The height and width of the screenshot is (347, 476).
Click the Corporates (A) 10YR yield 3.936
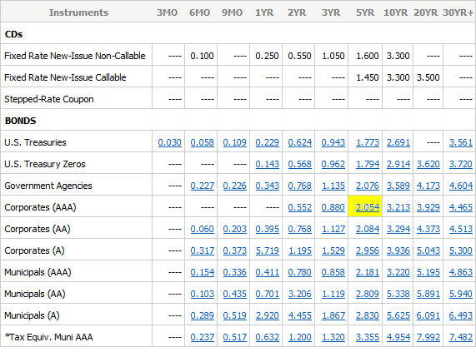pyautogui.click(x=398, y=250)
